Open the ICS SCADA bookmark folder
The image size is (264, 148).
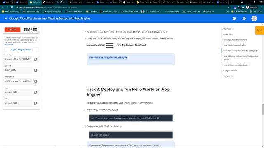coord(92,12)
